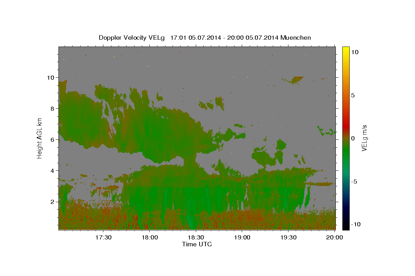Click the Doppler Velocity VELg chart title
415x276 pixels.
point(205,38)
